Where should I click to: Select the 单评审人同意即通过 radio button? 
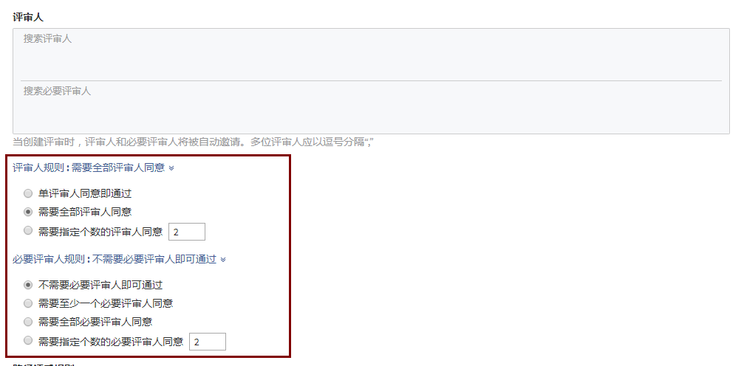coord(28,193)
